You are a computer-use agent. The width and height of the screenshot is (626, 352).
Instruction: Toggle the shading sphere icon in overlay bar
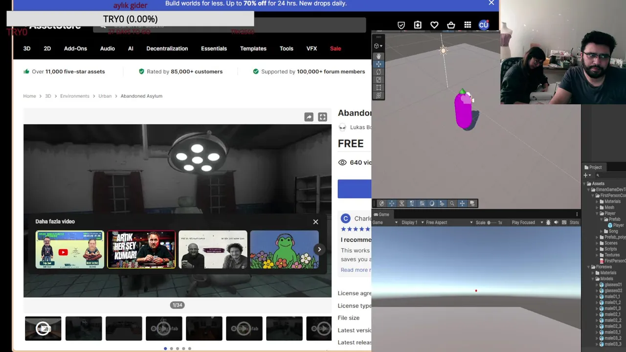tap(432, 203)
